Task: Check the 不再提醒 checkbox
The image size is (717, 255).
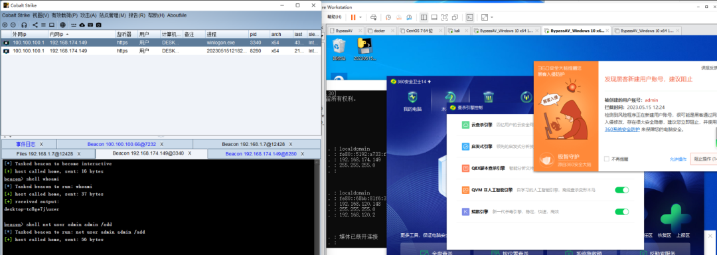Action: tap(606, 159)
